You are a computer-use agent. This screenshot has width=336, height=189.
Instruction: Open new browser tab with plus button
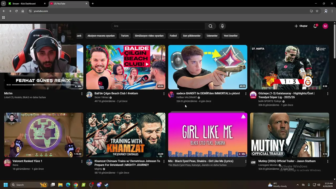[93, 4]
